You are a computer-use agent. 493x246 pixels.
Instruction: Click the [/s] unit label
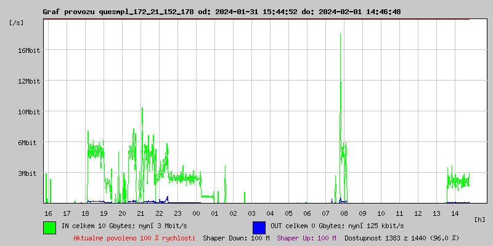point(17,23)
